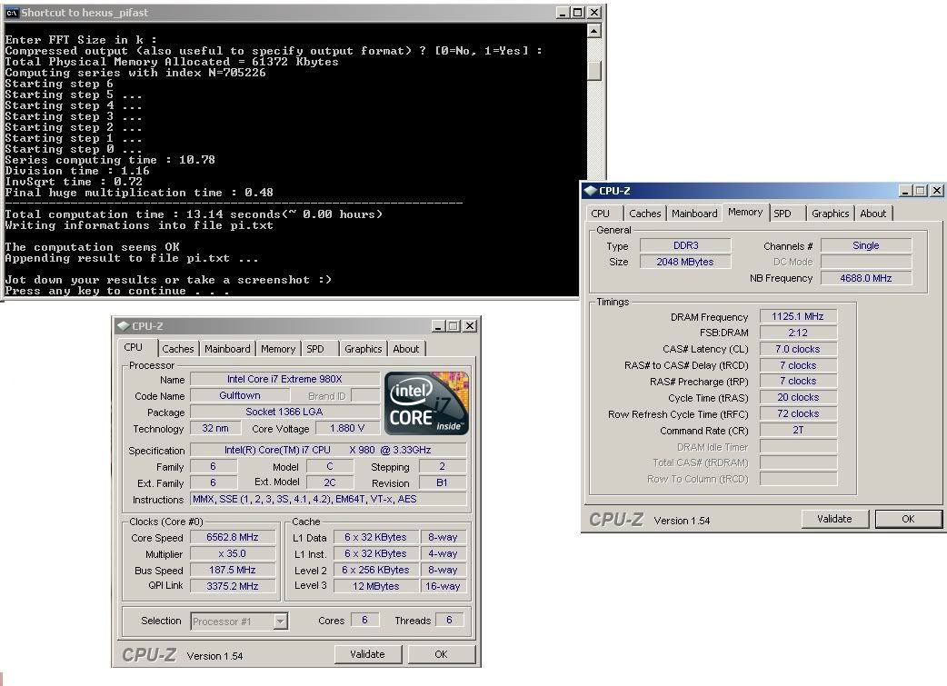
Task: Click the x 35.0 multiplier value
Action: click(233, 553)
